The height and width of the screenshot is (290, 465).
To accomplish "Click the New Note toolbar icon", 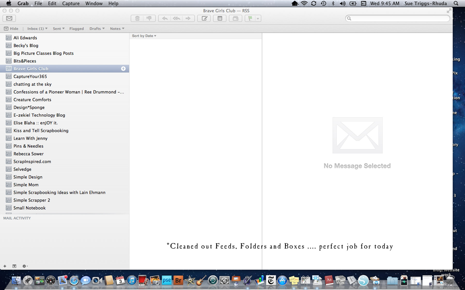I will coord(220,18).
